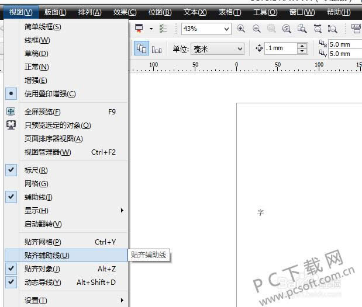Open the 版面(L) layout menu

(55, 12)
